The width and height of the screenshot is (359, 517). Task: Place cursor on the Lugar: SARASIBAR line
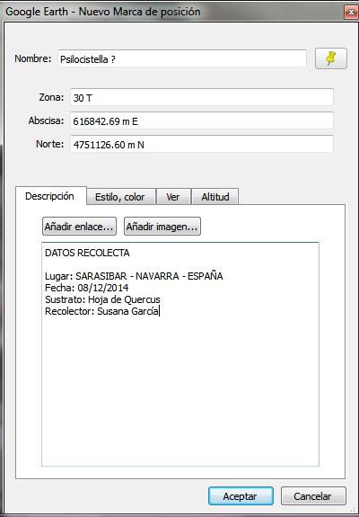[x=134, y=276]
